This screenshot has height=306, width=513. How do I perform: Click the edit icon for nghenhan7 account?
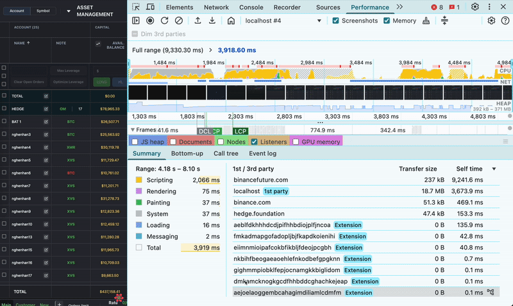pos(46,186)
